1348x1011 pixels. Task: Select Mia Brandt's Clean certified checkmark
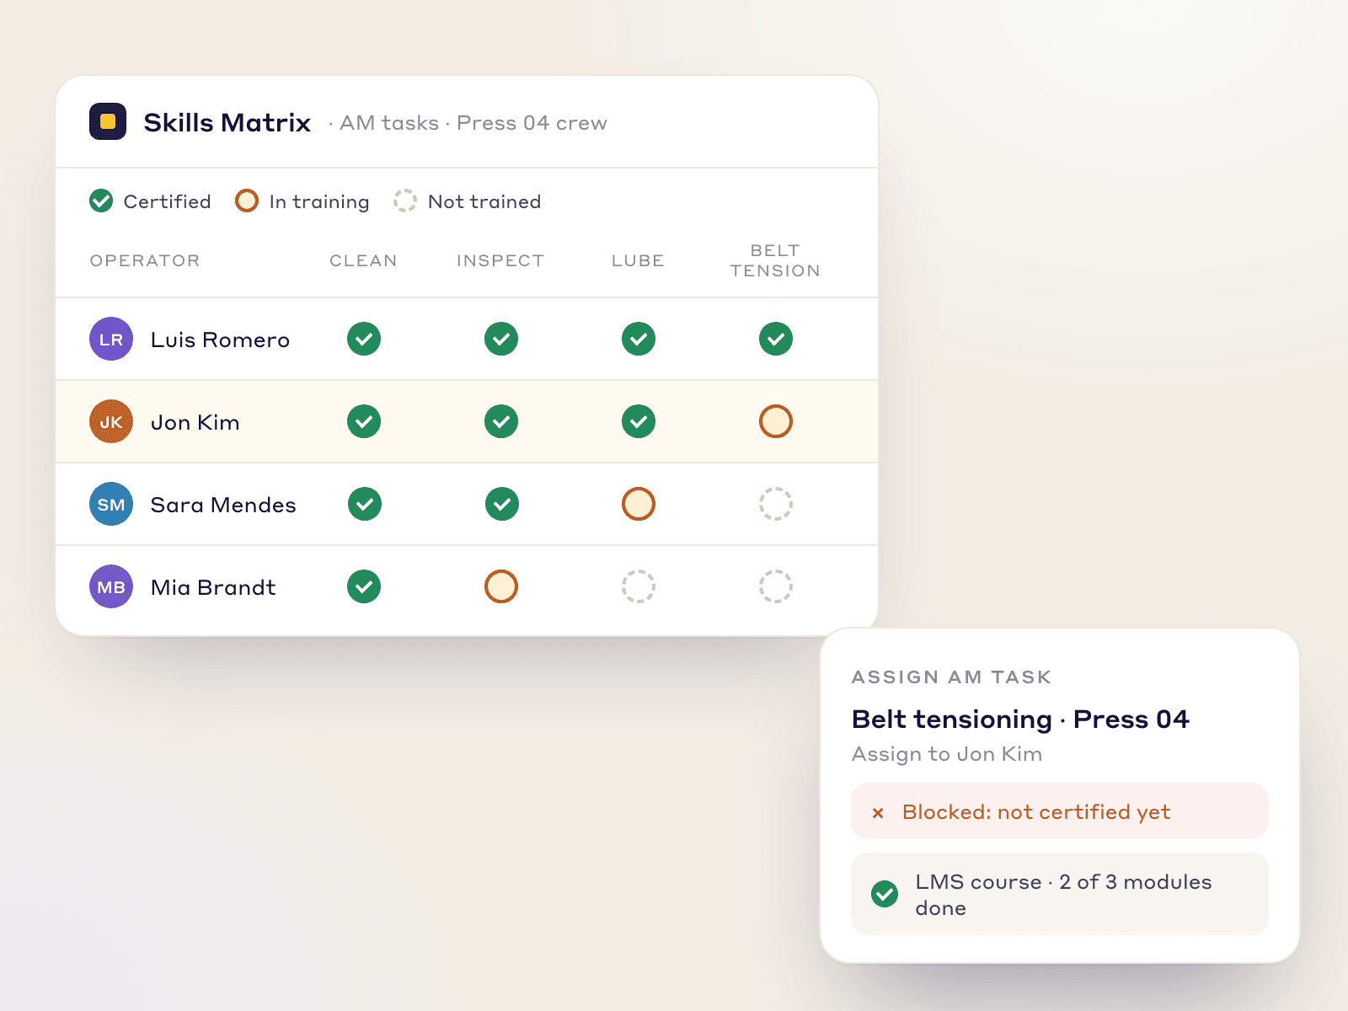click(x=364, y=586)
